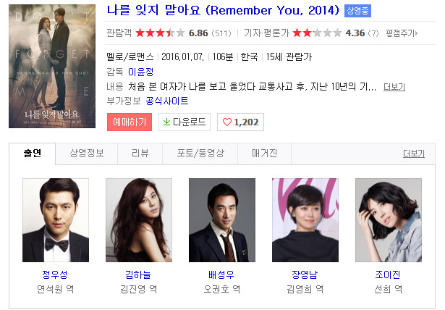Image resolution: width=445 pixels, height=310 pixels.
Task: Click the 다운로드 download button
Action: pyautogui.click(x=185, y=122)
